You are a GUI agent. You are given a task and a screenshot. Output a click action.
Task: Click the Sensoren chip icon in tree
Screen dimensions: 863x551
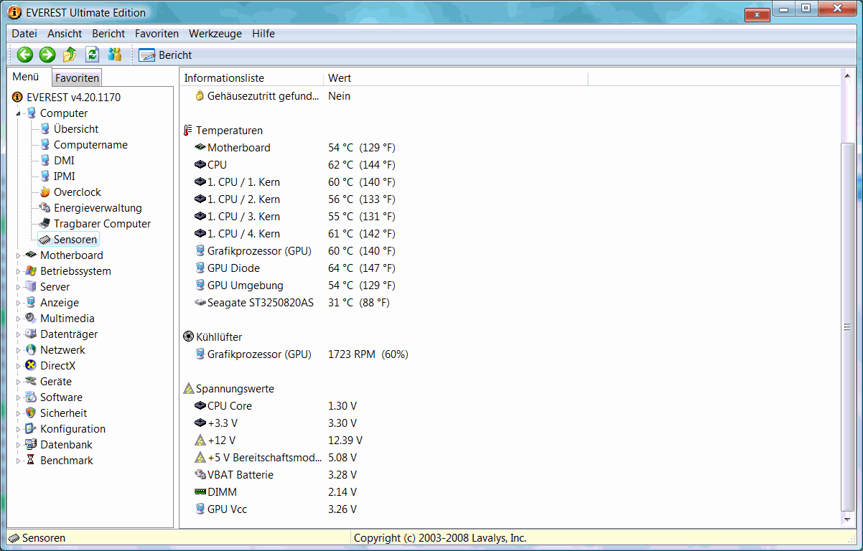45,240
